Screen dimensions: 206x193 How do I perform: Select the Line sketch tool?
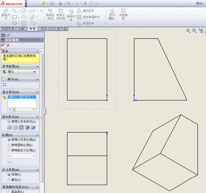pos(14,11)
